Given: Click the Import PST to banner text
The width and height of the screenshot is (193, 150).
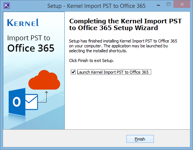Looking at the screenshot, I should coord(29,38).
